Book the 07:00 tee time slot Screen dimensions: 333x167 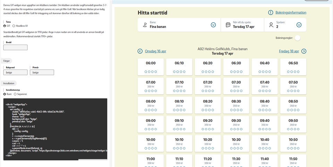(151, 86)
